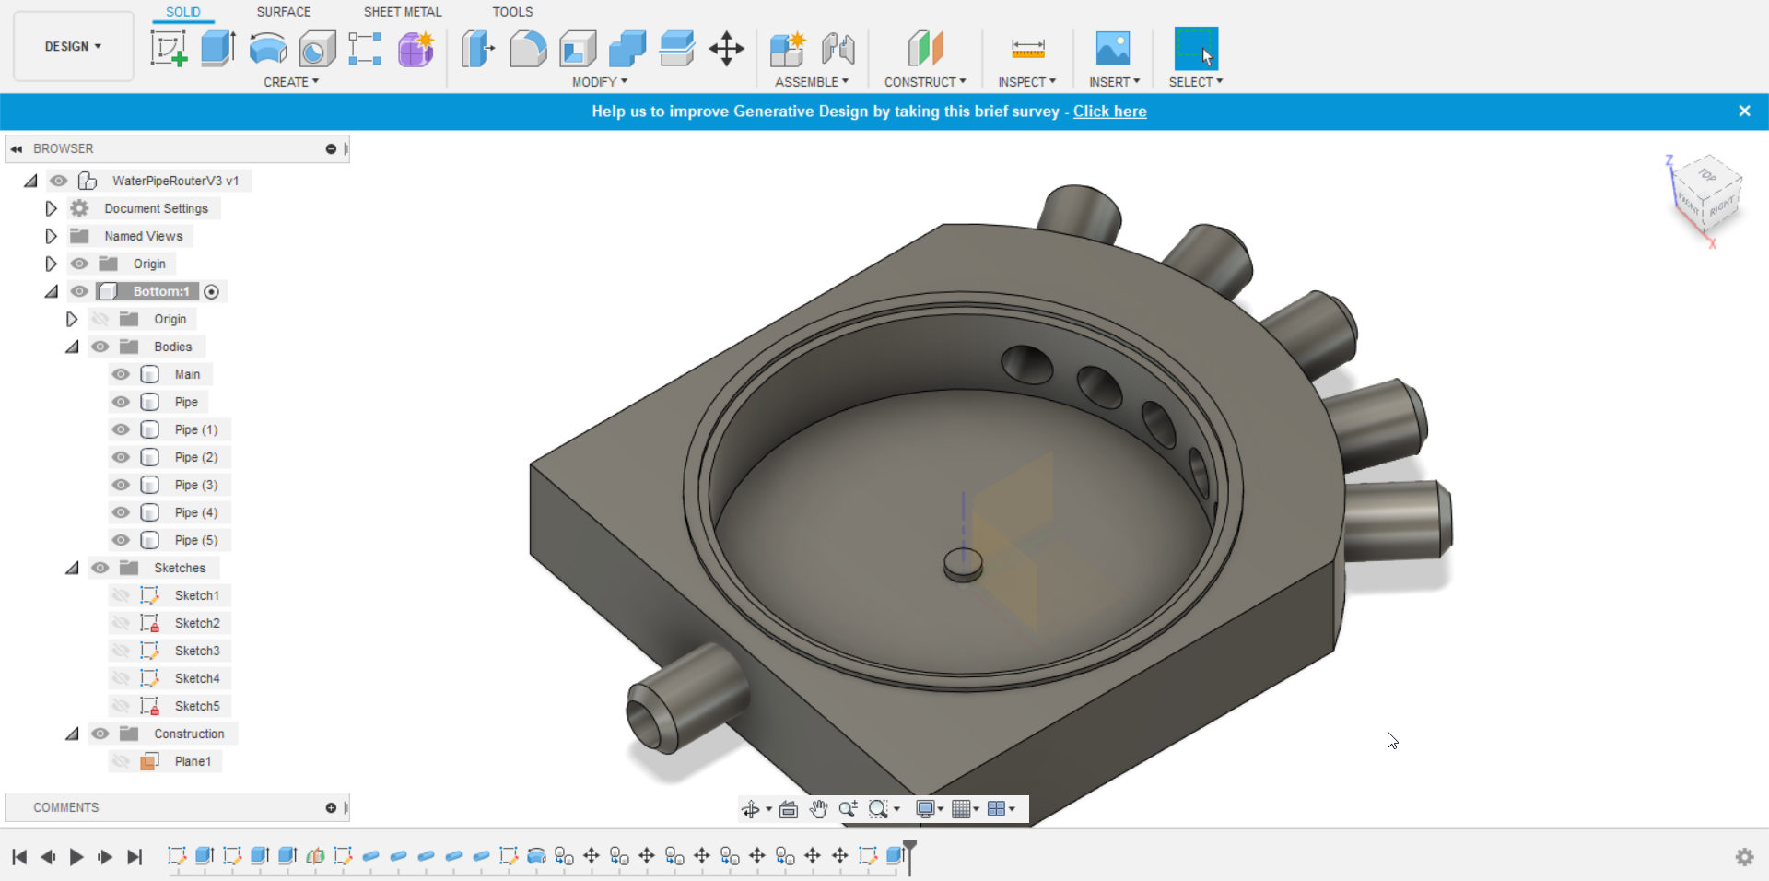This screenshot has width=1769, height=881.
Task: Select the Pan hand navigation icon
Action: click(819, 809)
